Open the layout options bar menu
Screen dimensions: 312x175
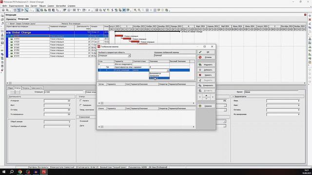(8, 24)
